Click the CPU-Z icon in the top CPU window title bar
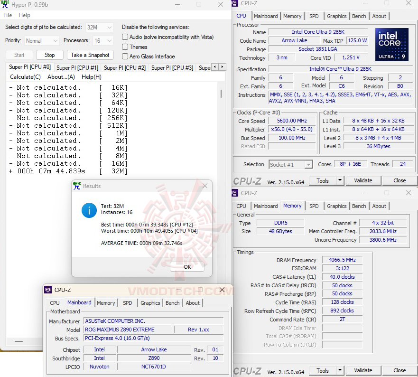 (x=235, y=3)
